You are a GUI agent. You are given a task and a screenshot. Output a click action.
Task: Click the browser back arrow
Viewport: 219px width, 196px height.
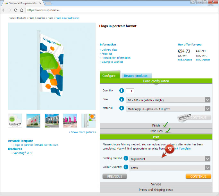(x=4, y=10)
